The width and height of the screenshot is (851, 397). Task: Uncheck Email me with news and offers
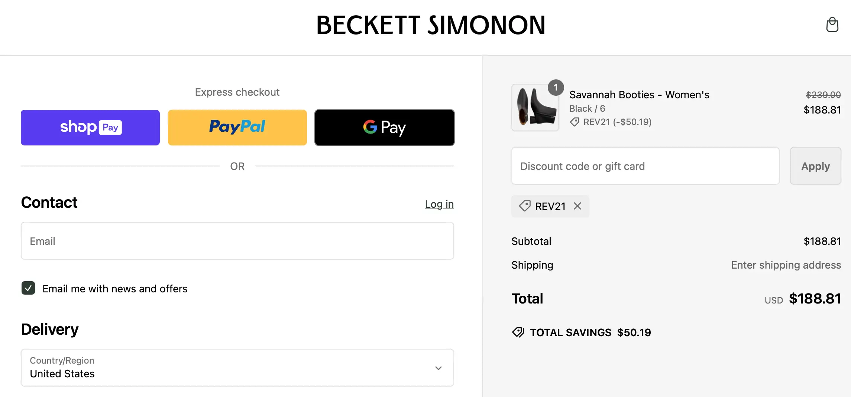tap(28, 288)
